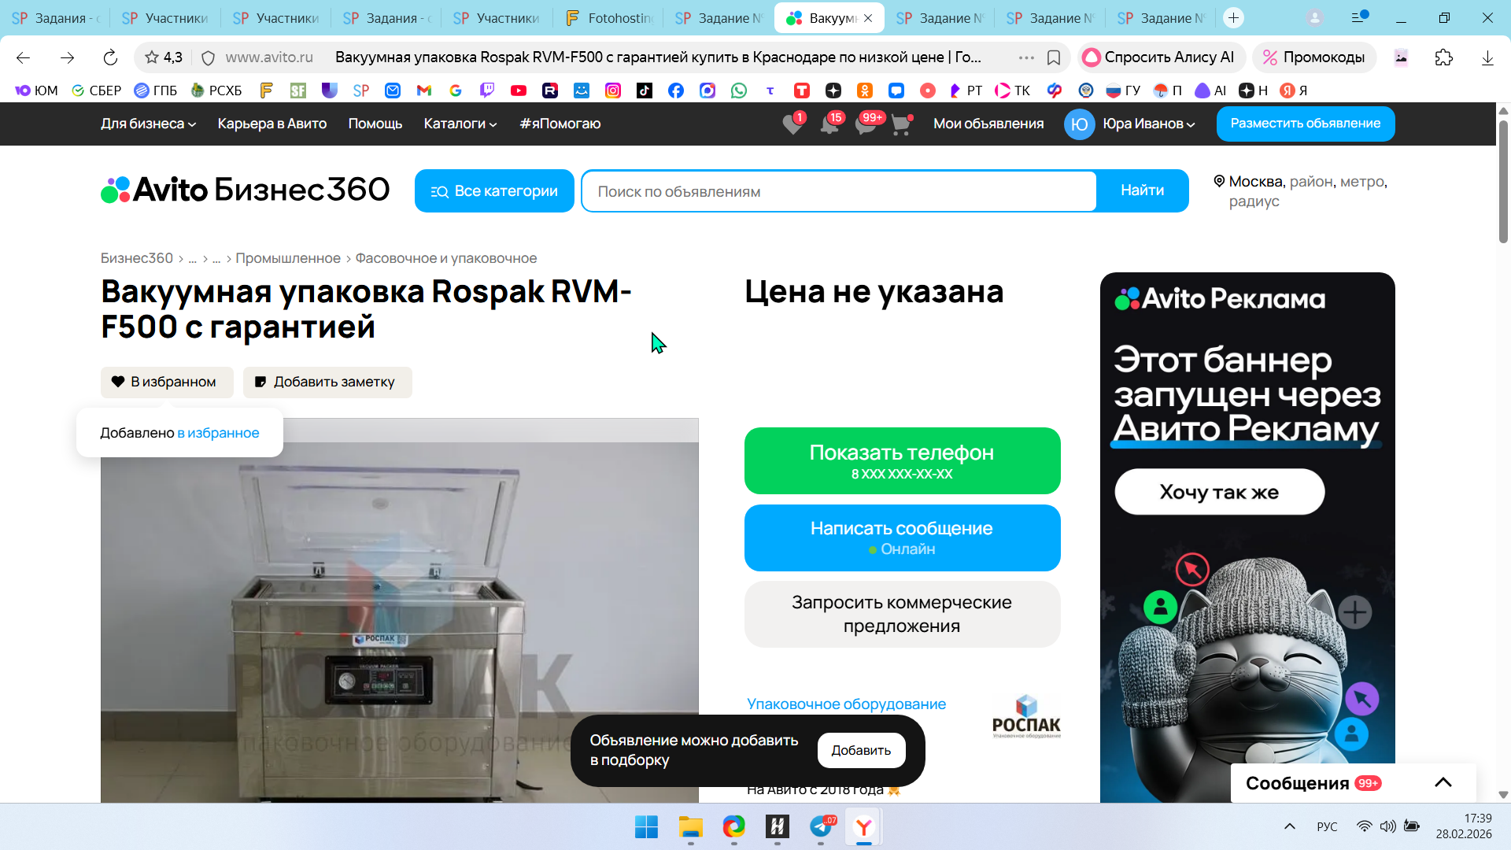1511x850 pixels.
Task: Toggle the 'В избранном' favorite button
Action: click(167, 382)
